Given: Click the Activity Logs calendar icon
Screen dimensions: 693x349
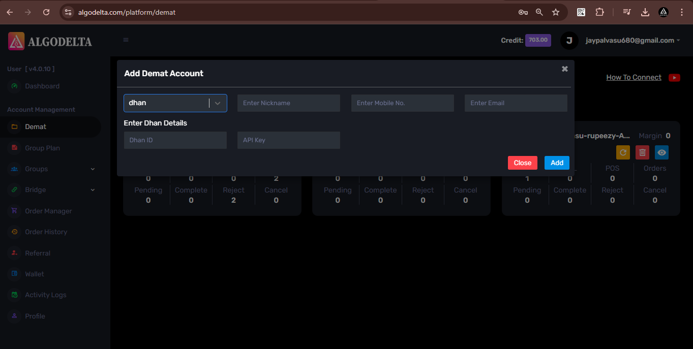Looking at the screenshot, I should [14, 295].
